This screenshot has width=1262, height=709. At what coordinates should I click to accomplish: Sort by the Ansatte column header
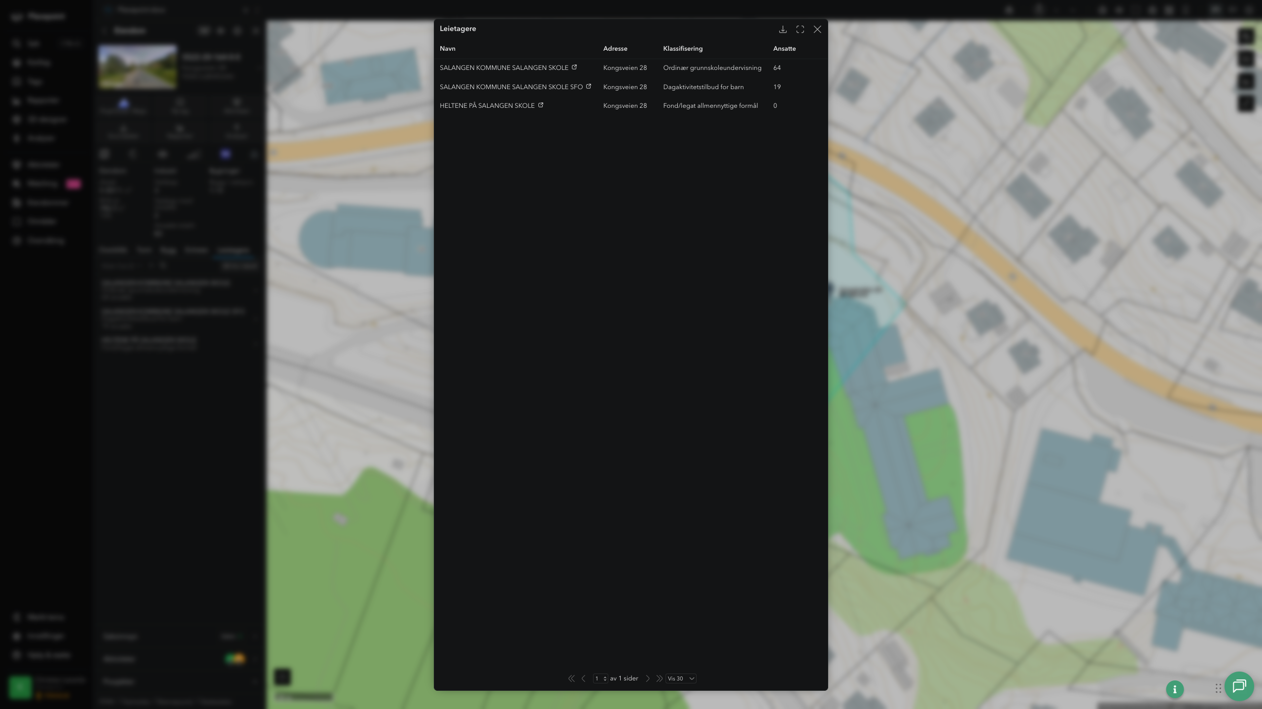[784, 48]
